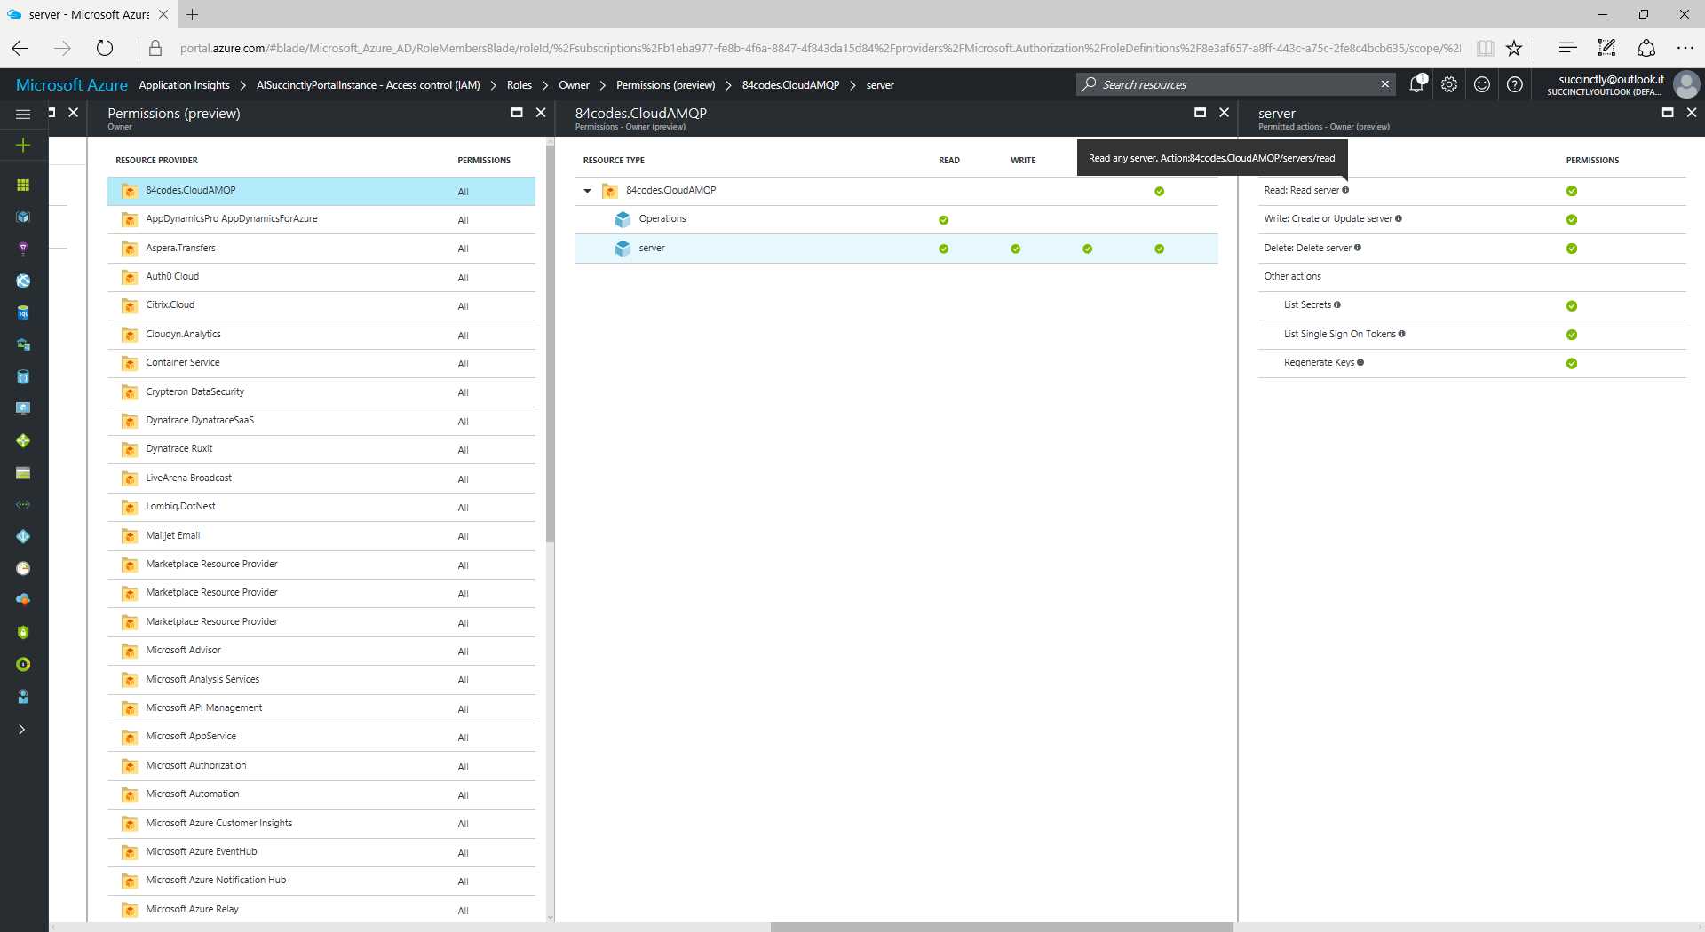
Task: Click info icon next to Read server
Action: point(1345,190)
